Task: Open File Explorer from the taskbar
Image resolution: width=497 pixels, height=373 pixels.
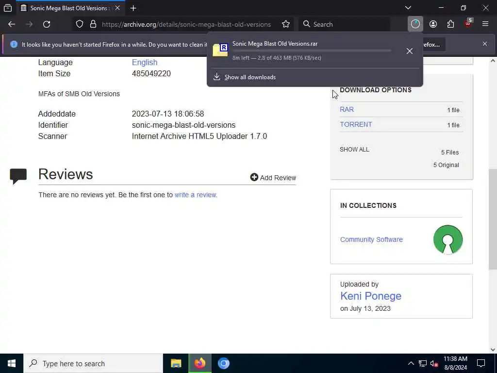Action: pos(176,363)
